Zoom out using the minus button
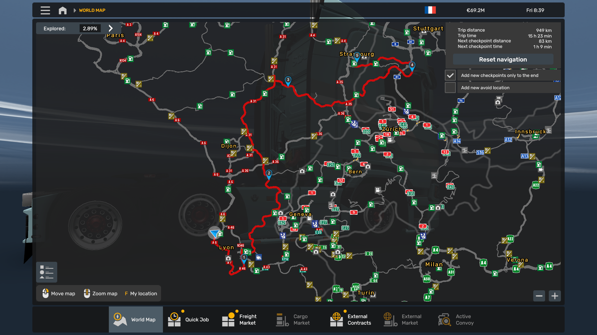 coord(539,296)
